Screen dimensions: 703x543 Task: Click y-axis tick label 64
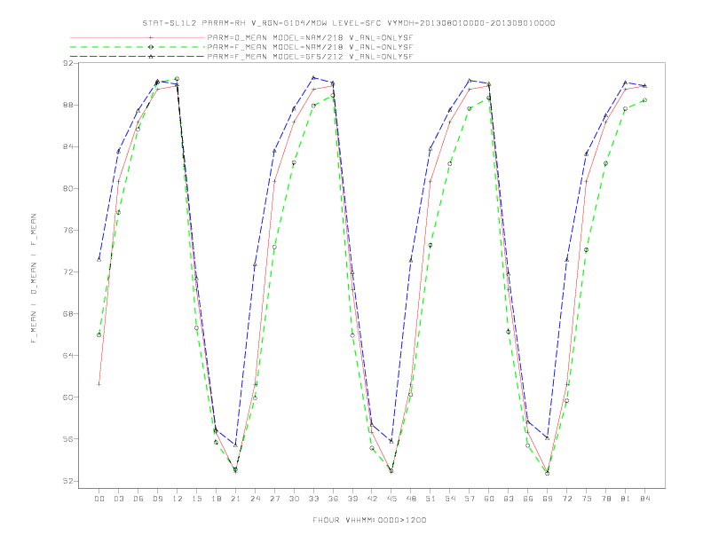pyautogui.click(x=67, y=355)
